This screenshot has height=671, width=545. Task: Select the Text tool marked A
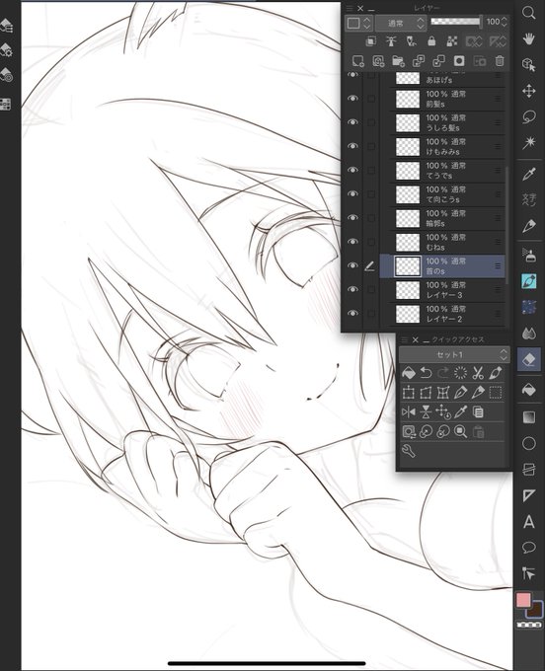(x=529, y=522)
